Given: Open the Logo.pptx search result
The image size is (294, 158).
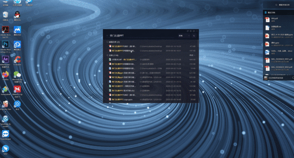Looking at the screenshot, I should click(x=152, y=99).
